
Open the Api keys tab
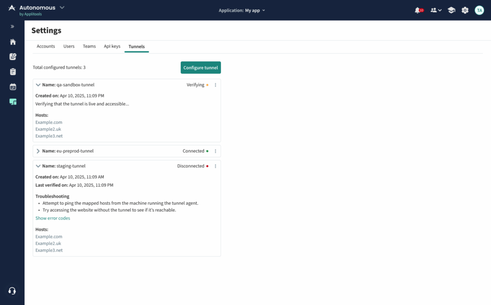pos(112,46)
